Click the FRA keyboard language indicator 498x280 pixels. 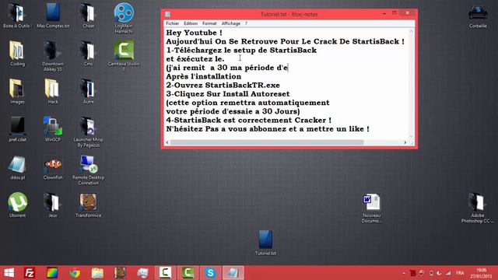click(460, 273)
